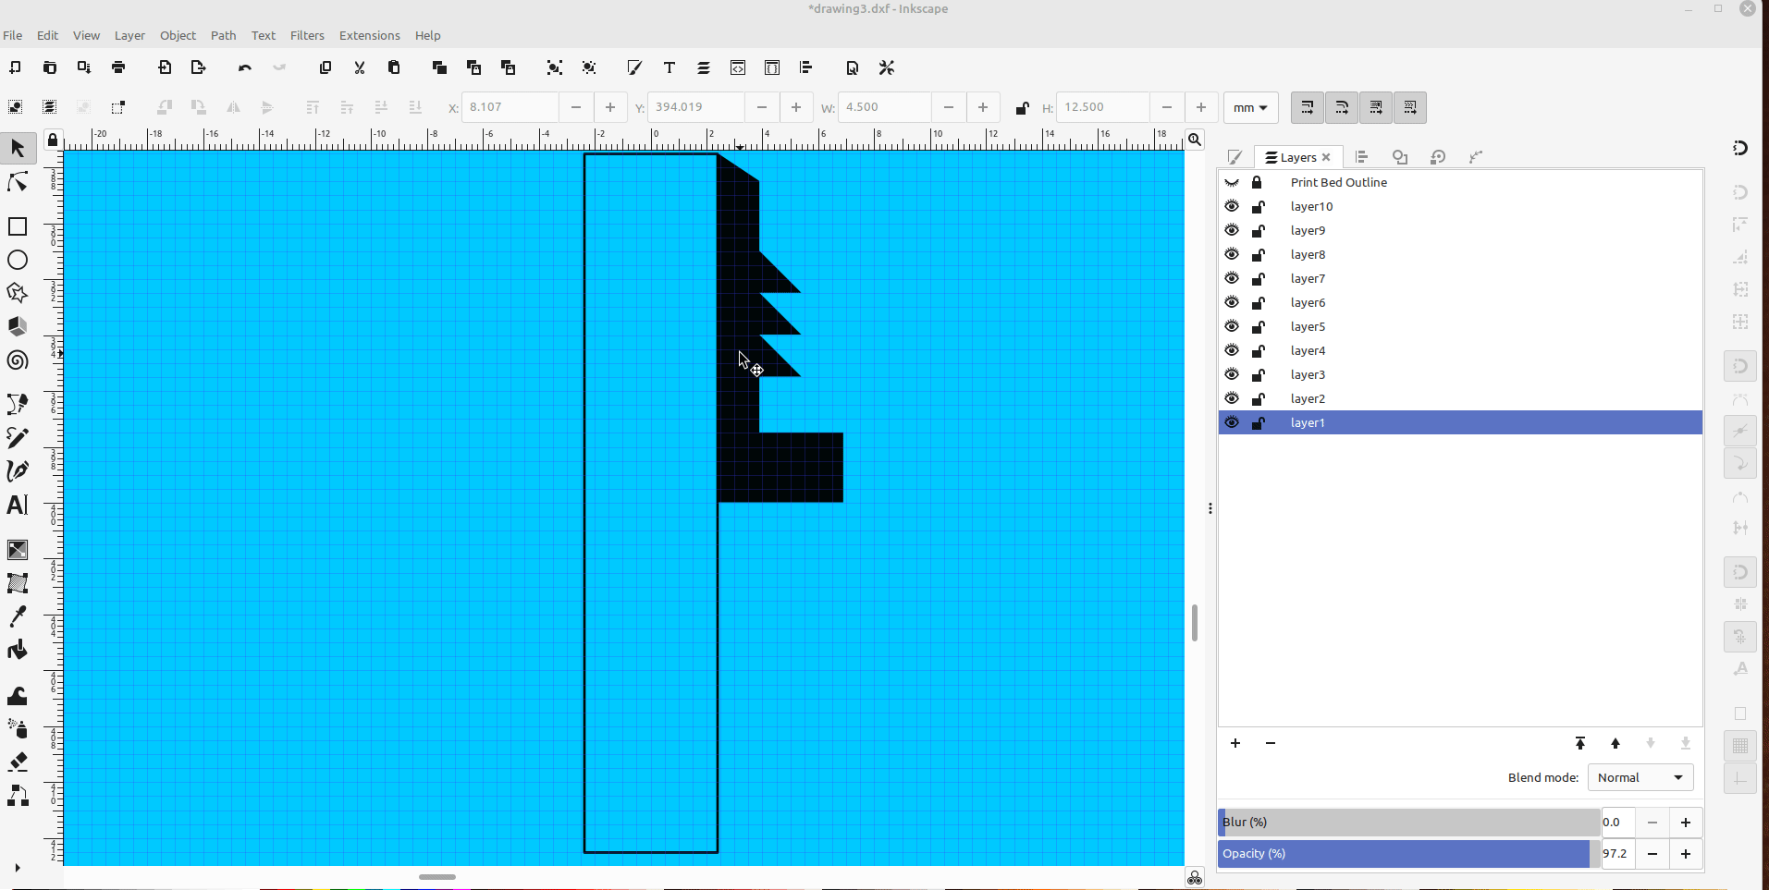Open the measurement units dropdown
Viewport: 1769px width, 890px height.
click(x=1250, y=107)
